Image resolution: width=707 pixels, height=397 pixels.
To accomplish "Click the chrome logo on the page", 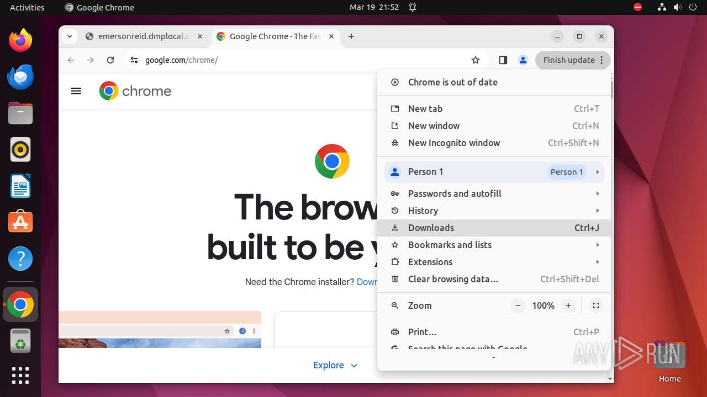I will [x=135, y=91].
